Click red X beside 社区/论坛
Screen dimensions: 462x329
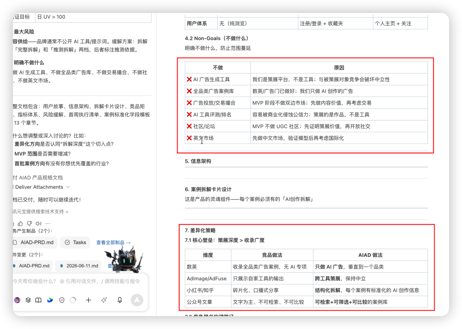pos(189,126)
